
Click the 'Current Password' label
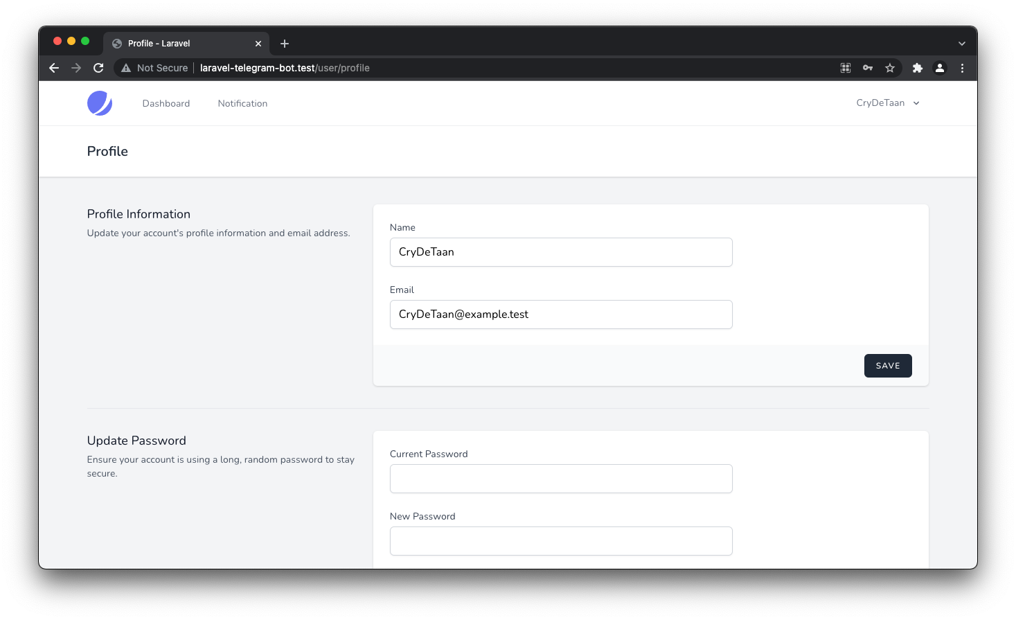[429, 454]
